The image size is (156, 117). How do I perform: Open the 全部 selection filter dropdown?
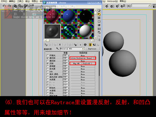click(x=41, y=5)
